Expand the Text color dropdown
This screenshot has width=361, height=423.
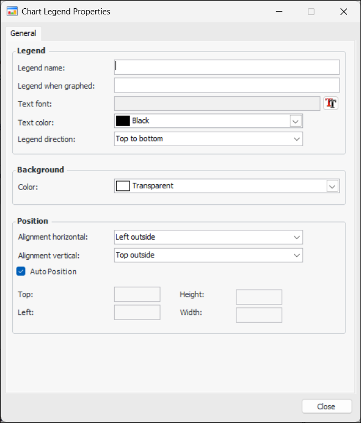[296, 121]
